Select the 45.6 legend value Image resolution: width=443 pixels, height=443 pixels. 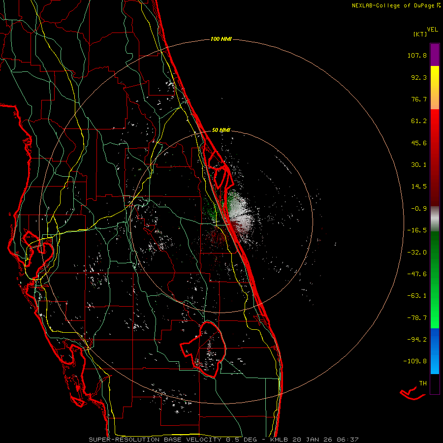click(x=419, y=143)
